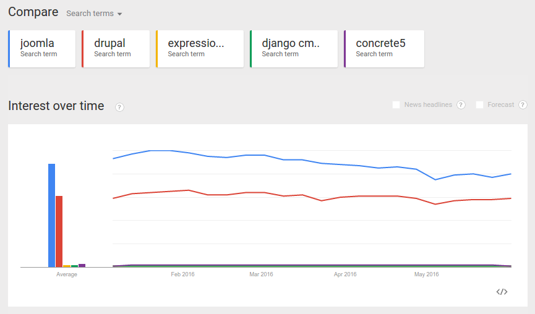Screen dimensions: 535x314
Task: Expand the Search terms dropdown
Action: click(x=94, y=14)
